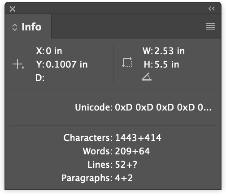Image resolution: width=226 pixels, height=196 pixels.
Task: Click the rotation angle icon
Action: (147, 77)
